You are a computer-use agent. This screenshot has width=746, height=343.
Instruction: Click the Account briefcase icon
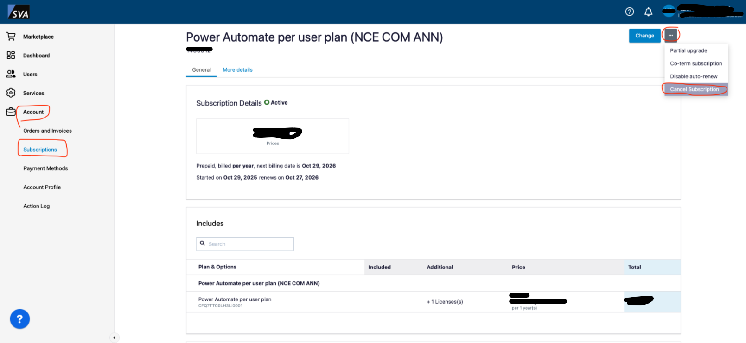pyautogui.click(x=11, y=112)
